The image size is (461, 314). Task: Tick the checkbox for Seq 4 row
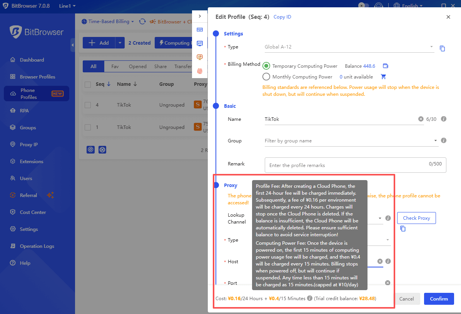point(88,105)
